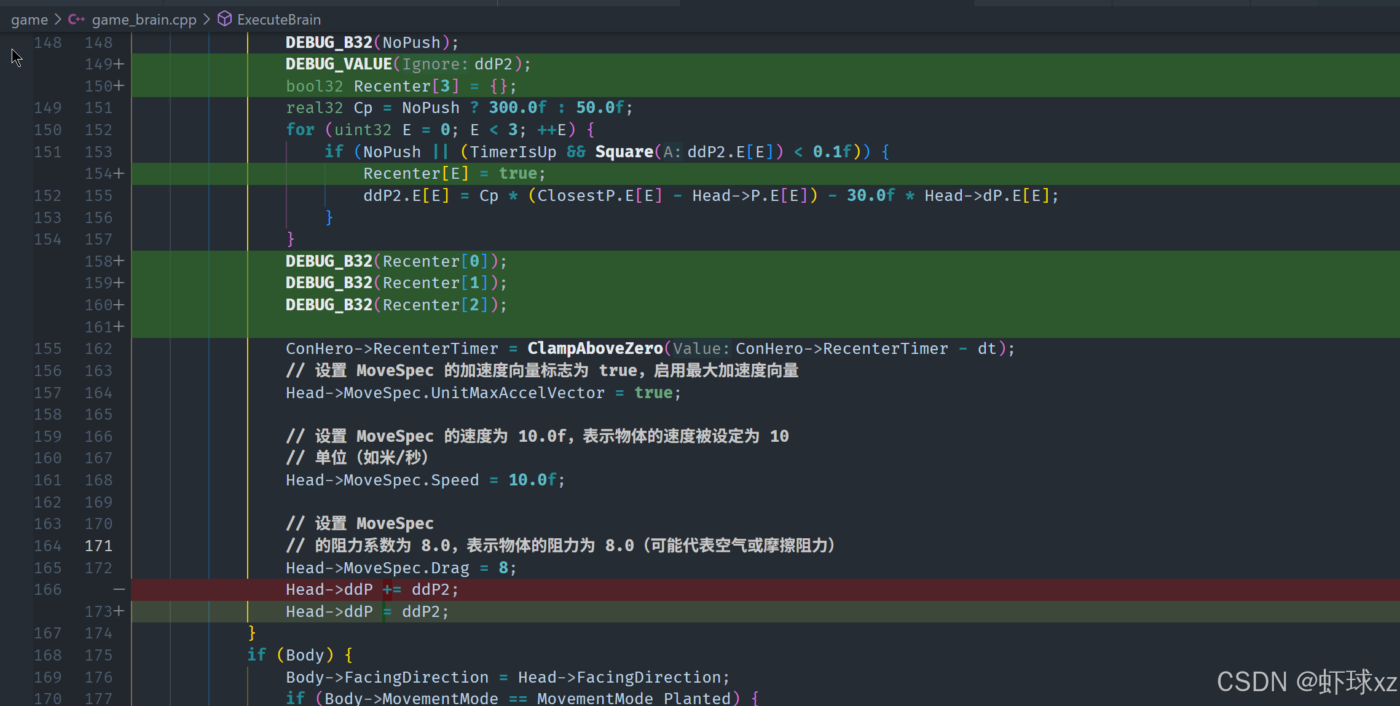Click the Square function call
The height and width of the screenshot is (706, 1400).
pyautogui.click(x=624, y=152)
